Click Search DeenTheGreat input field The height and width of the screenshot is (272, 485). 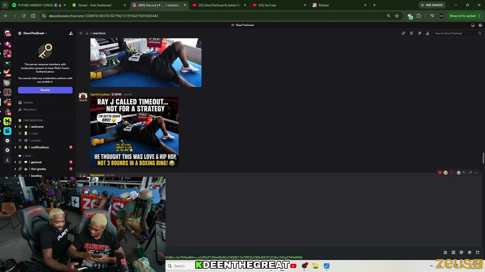pos(458,33)
